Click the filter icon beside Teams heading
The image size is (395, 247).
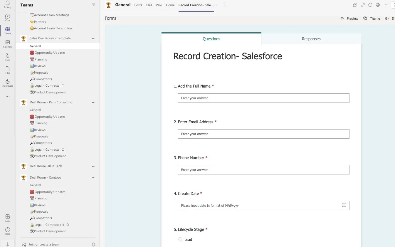[x=94, y=5]
